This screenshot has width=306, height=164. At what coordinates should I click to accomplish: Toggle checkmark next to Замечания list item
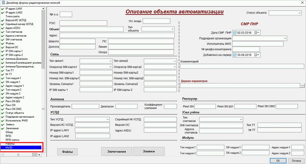click(3, 128)
